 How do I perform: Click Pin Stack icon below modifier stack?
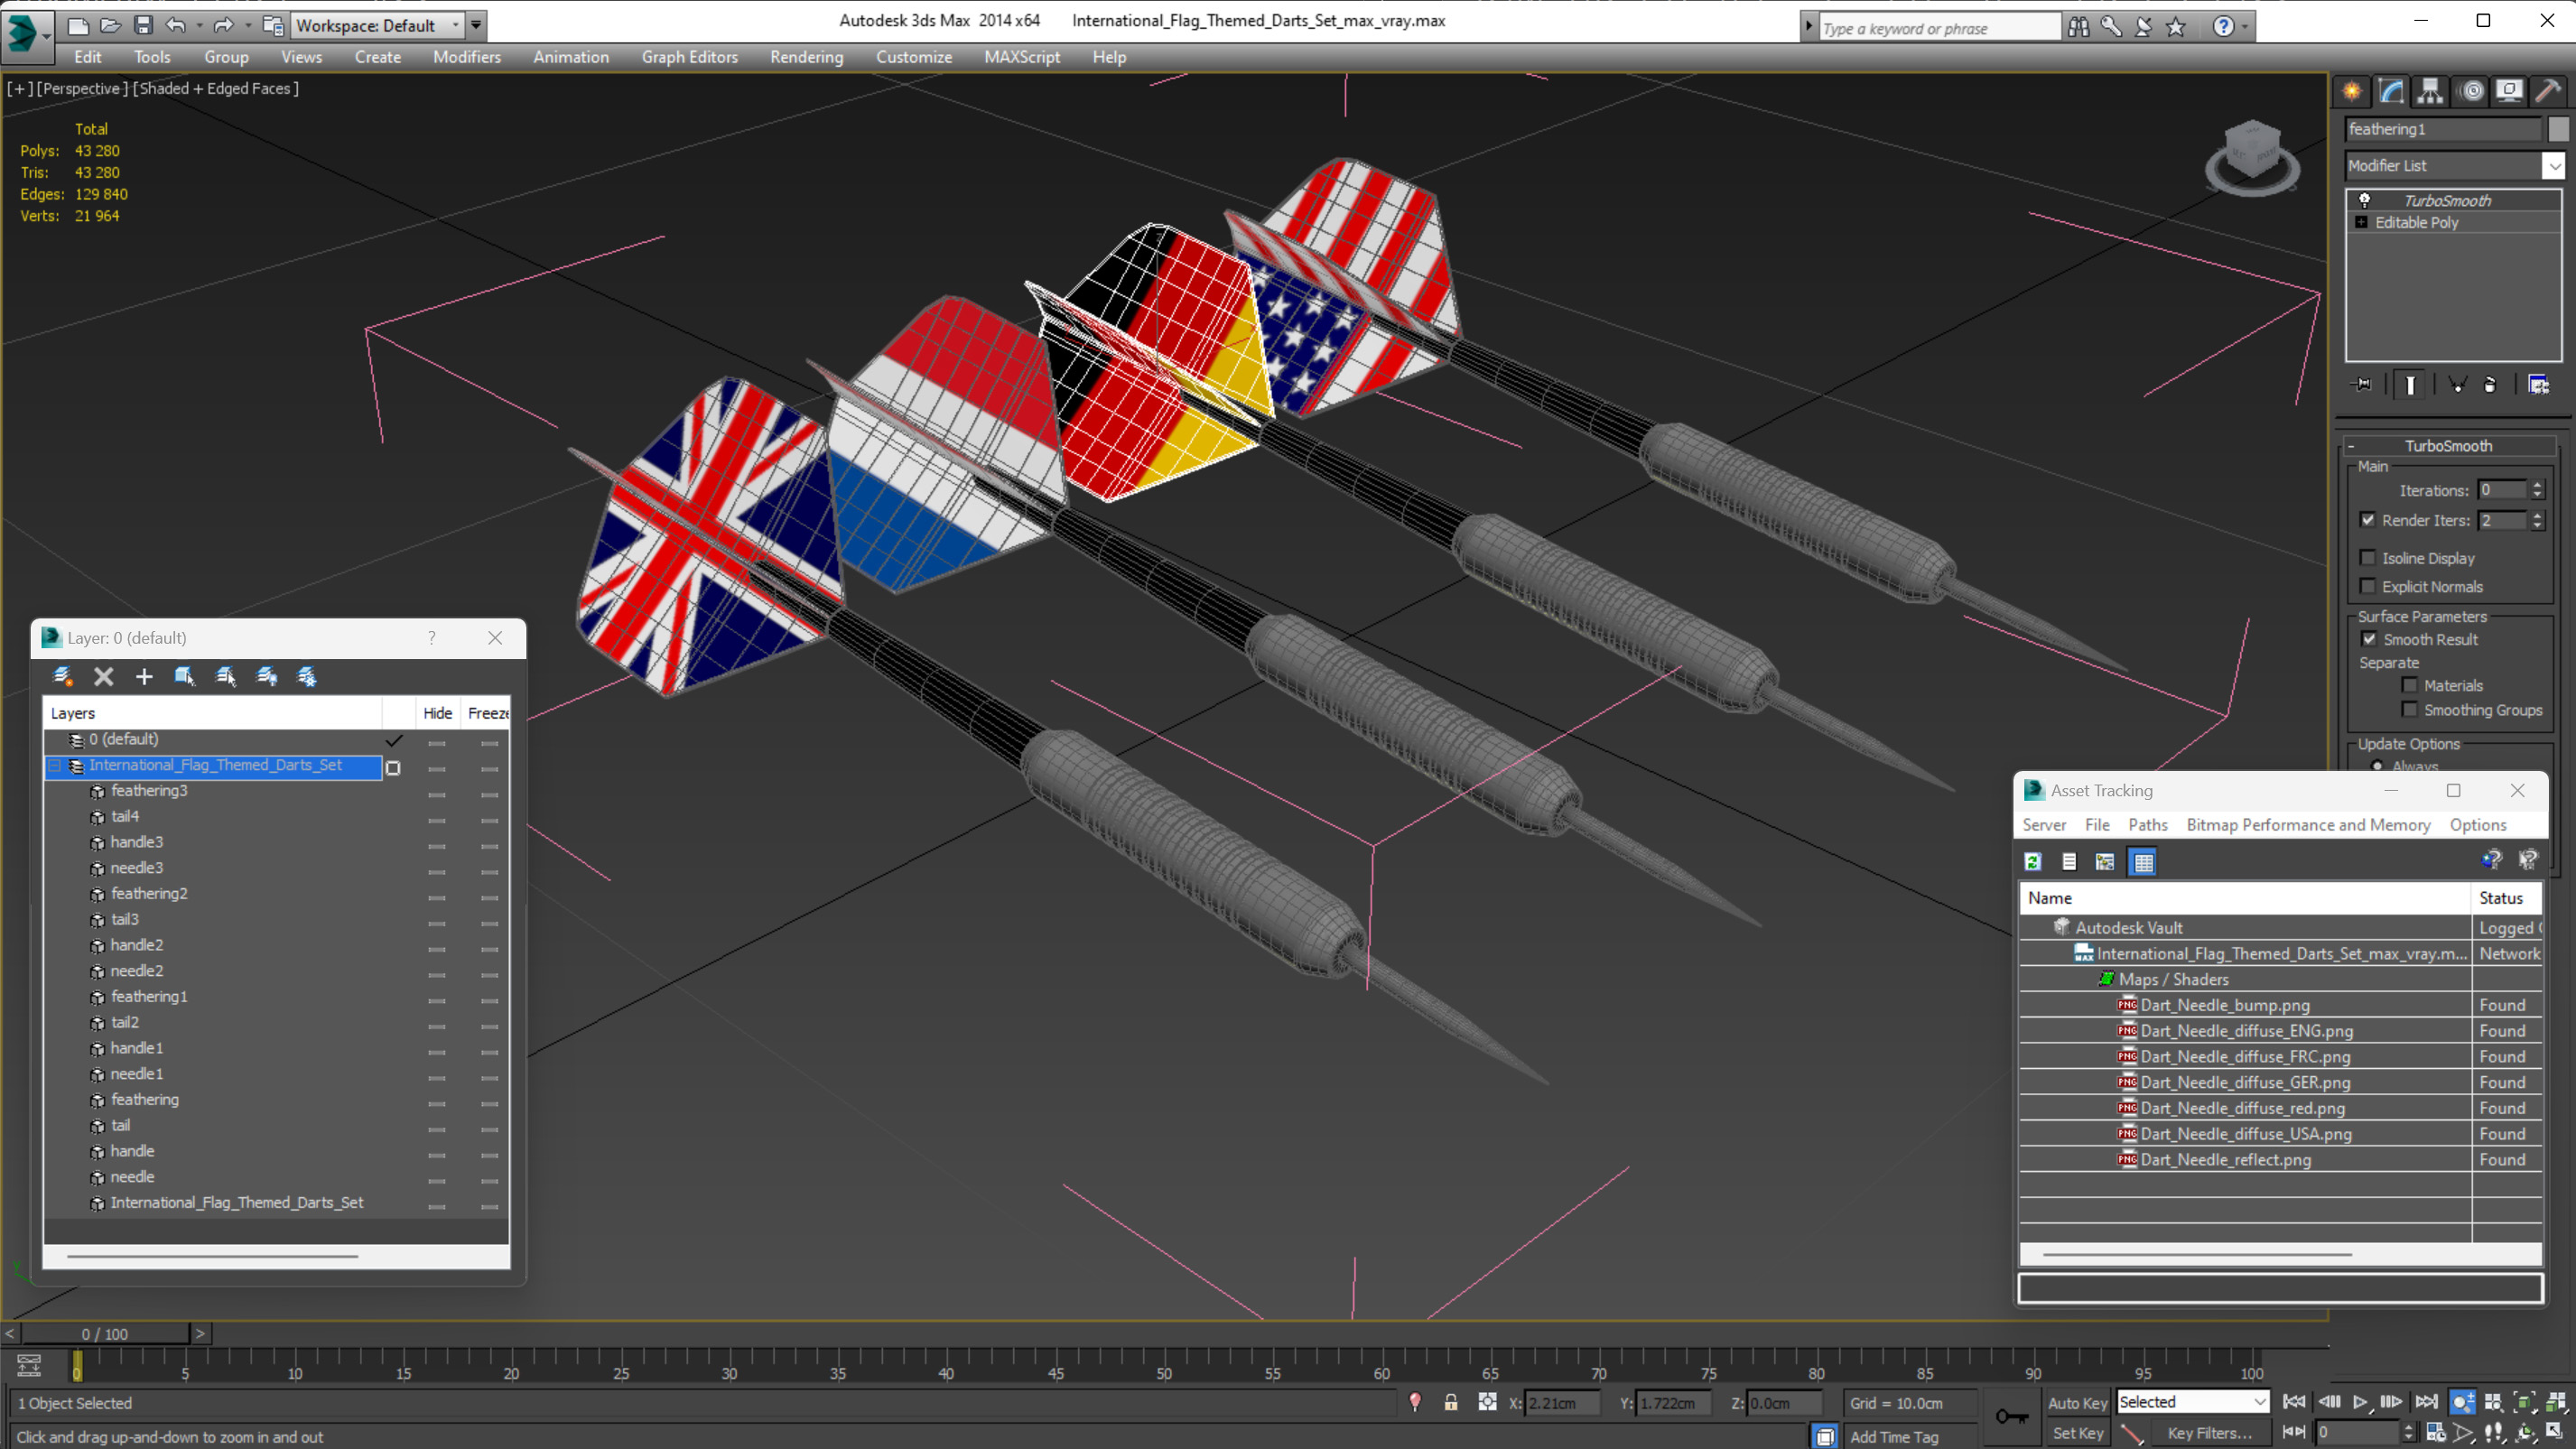click(2361, 384)
